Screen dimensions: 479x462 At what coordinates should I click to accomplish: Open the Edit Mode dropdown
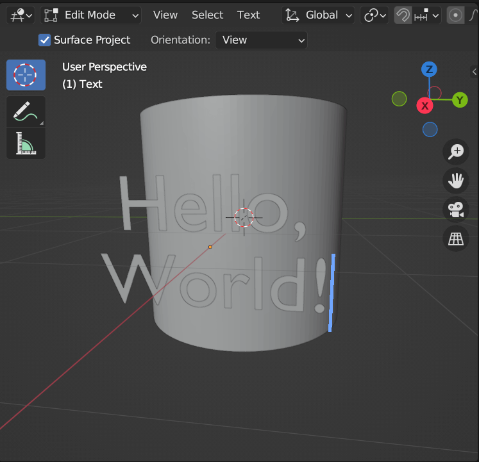click(90, 15)
